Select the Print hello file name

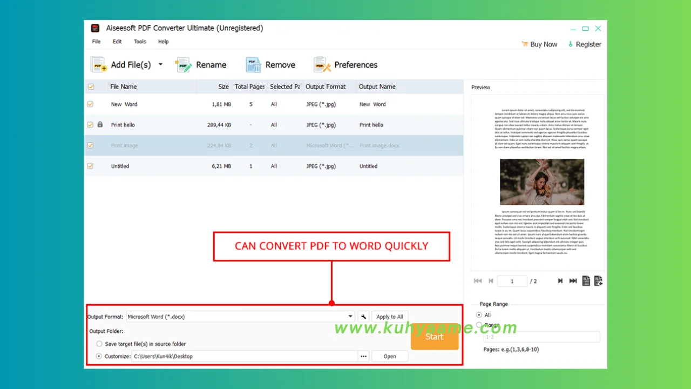pos(123,125)
